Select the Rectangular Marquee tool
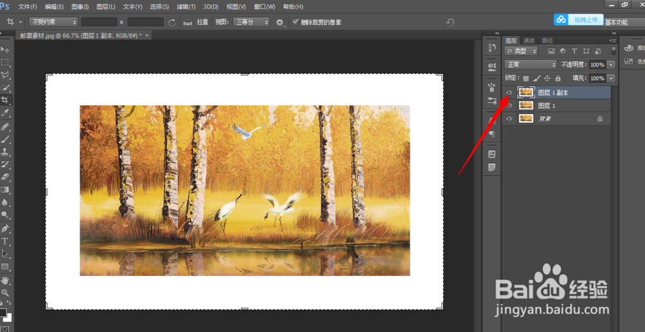 5,63
